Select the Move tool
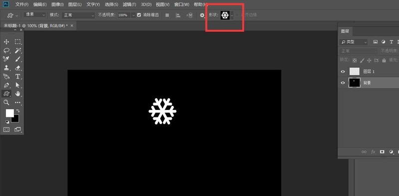This screenshot has width=399, height=196. 6,42
